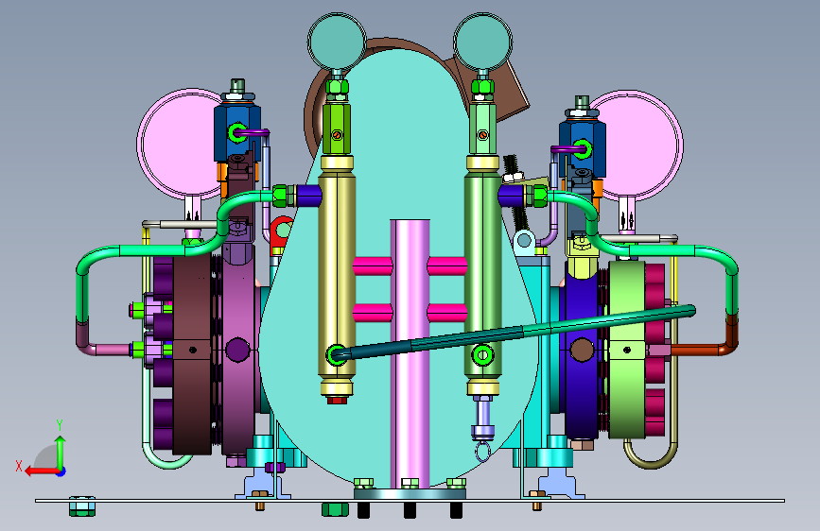Pick the ring hanging below the green cylinder
820x531 pixels.
pyautogui.click(x=482, y=453)
